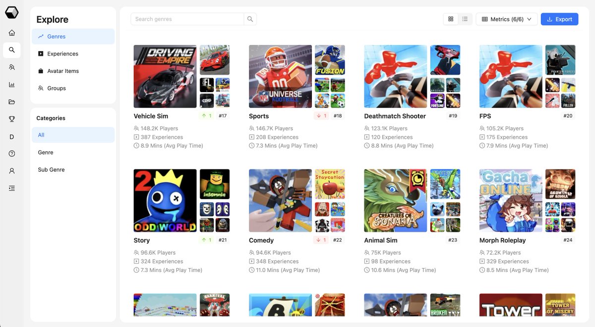The image size is (595, 327).
Task: Open the Help question-mark icon
Action: pos(12,154)
